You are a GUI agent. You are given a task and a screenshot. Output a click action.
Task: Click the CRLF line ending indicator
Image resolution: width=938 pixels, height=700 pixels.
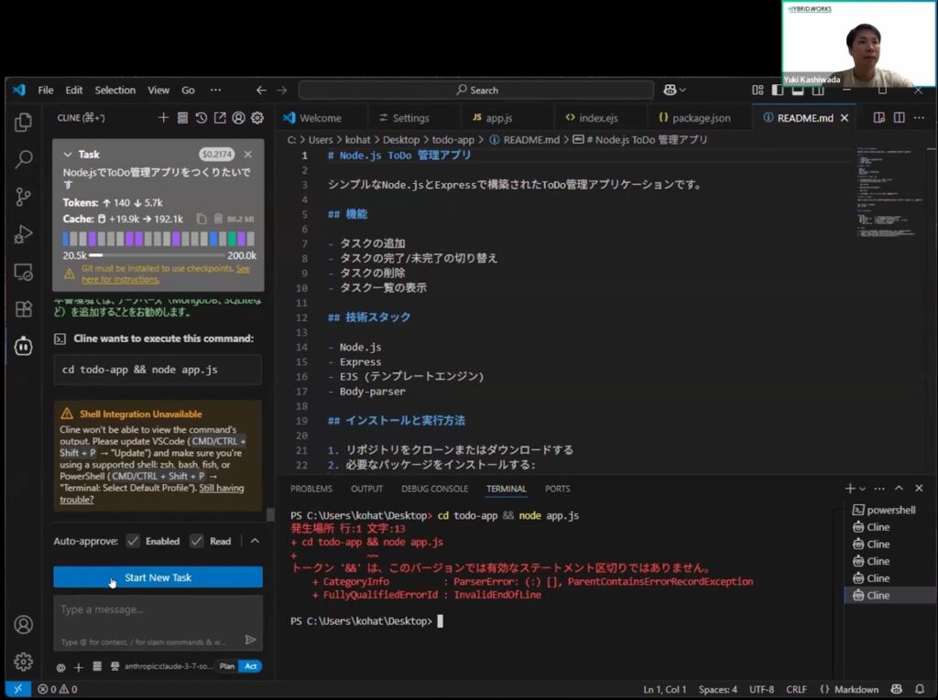[x=796, y=689]
